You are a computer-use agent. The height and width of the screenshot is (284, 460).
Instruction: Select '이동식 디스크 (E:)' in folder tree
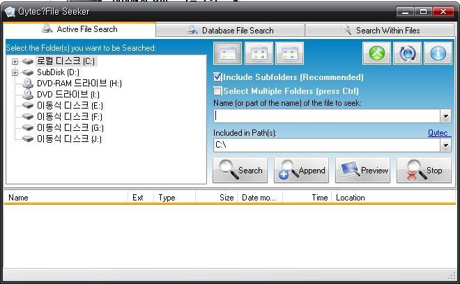(x=70, y=106)
